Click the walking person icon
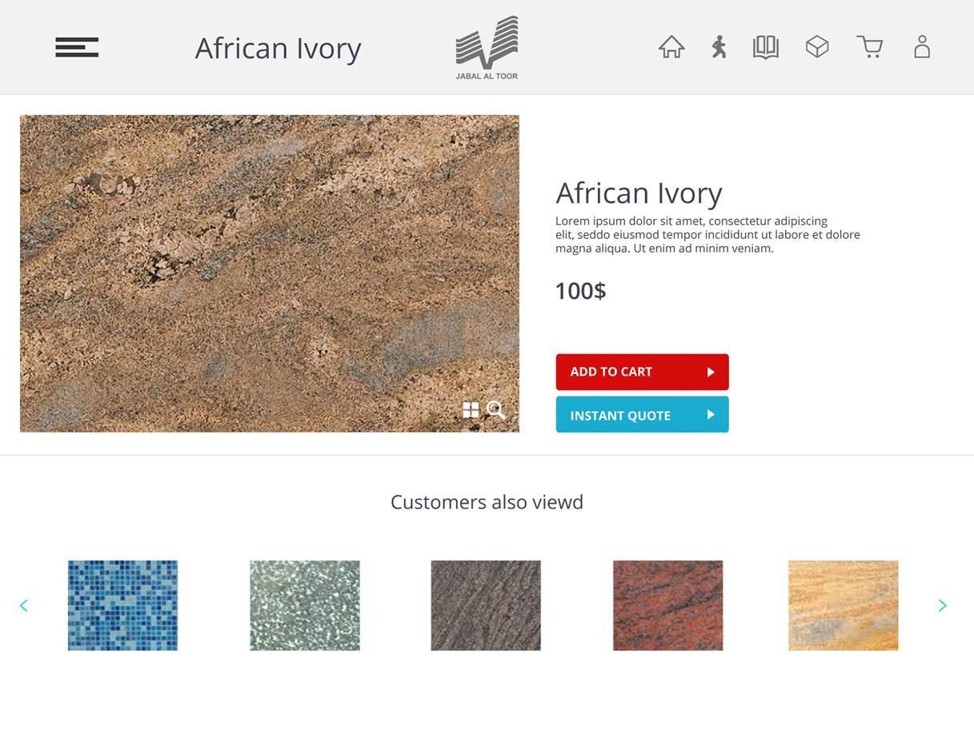Screen dimensions: 974x729 (x=719, y=47)
